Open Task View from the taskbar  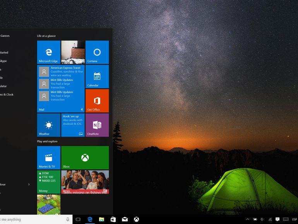click(78, 219)
